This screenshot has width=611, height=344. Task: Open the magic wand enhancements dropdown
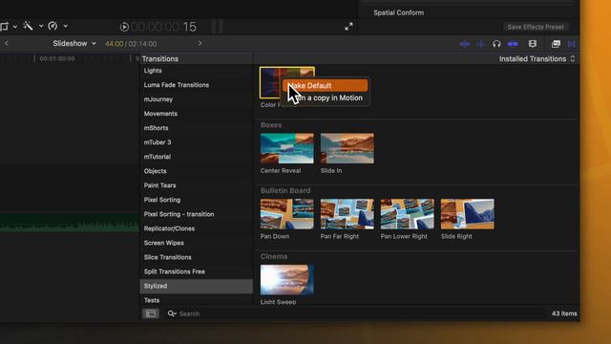[40, 27]
